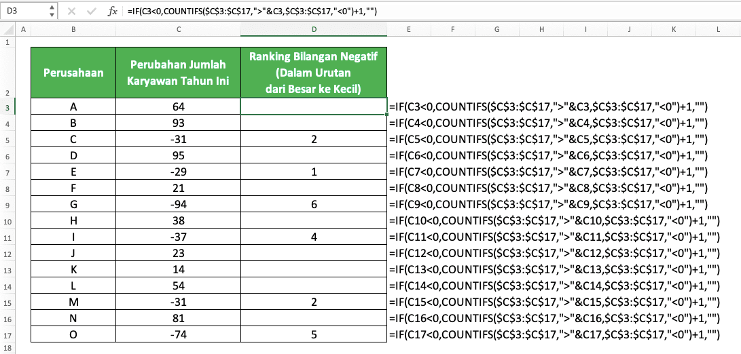Select the cell containing company G
The width and height of the screenshot is (741, 354).
point(73,204)
